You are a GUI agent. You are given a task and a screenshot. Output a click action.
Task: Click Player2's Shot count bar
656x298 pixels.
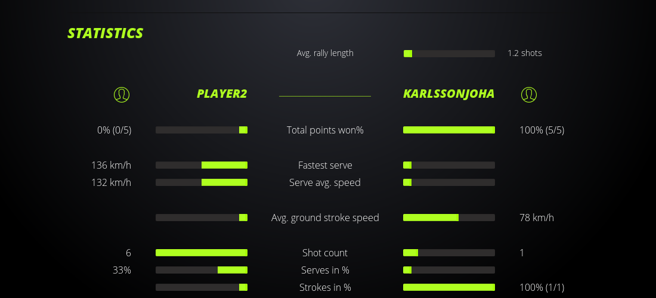click(202, 253)
